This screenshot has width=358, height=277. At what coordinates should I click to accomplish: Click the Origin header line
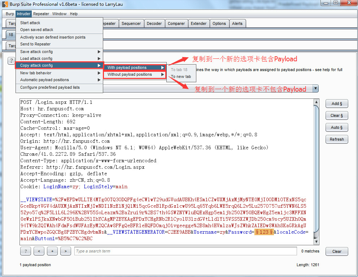pos(65,141)
